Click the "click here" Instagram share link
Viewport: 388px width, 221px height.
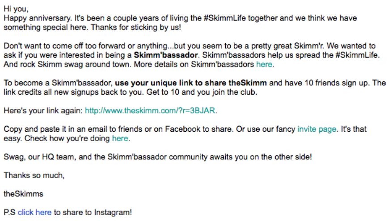[34, 213]
